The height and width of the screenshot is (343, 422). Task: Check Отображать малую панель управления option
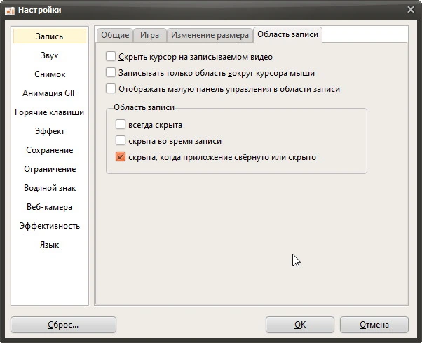(x=111, y=88)
